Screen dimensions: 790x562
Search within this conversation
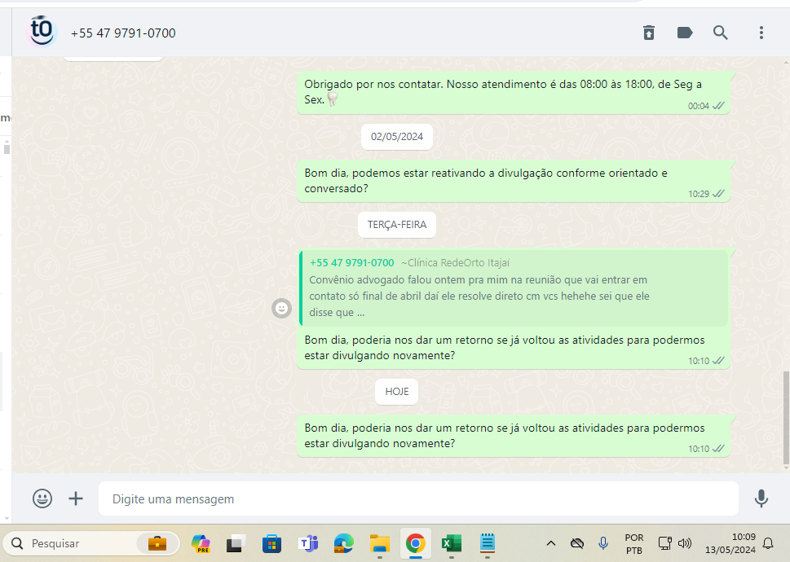pos(721,33)
